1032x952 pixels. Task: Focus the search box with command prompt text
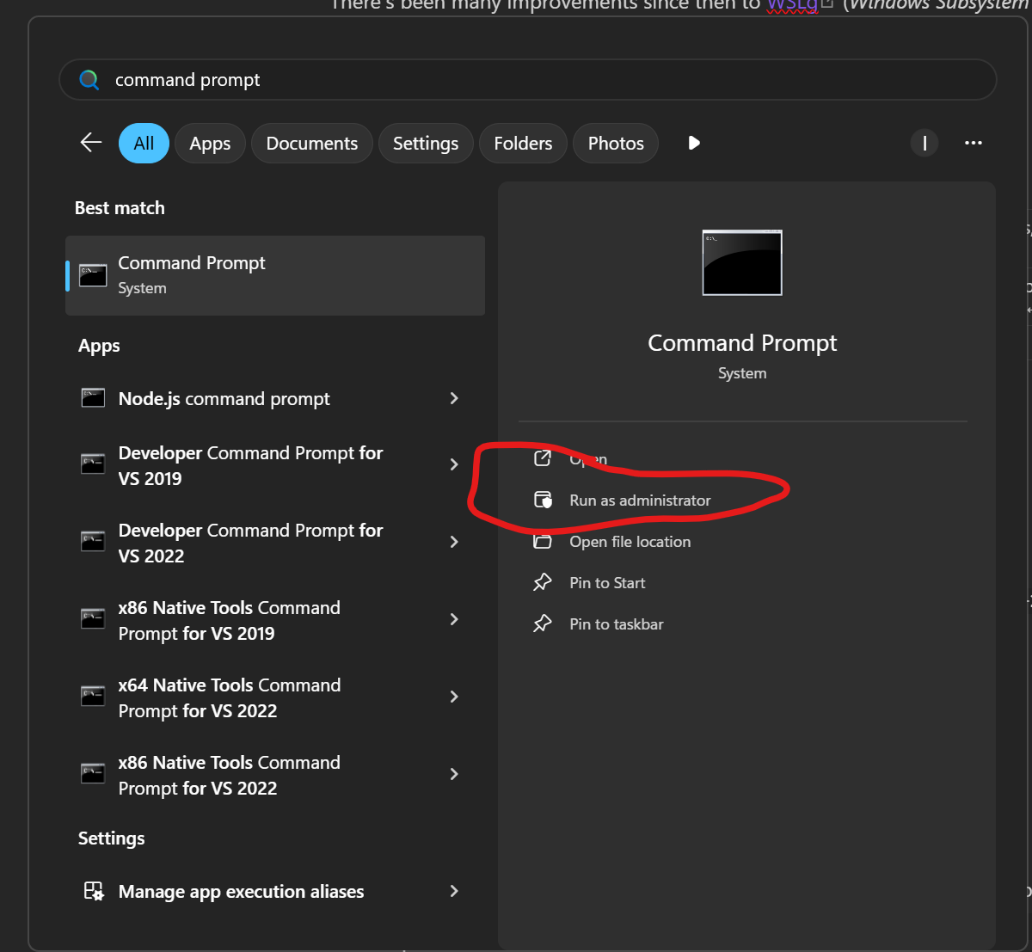coord(516,80)
